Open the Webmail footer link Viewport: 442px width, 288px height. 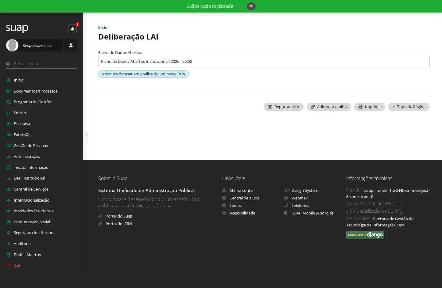pos(300,198)
